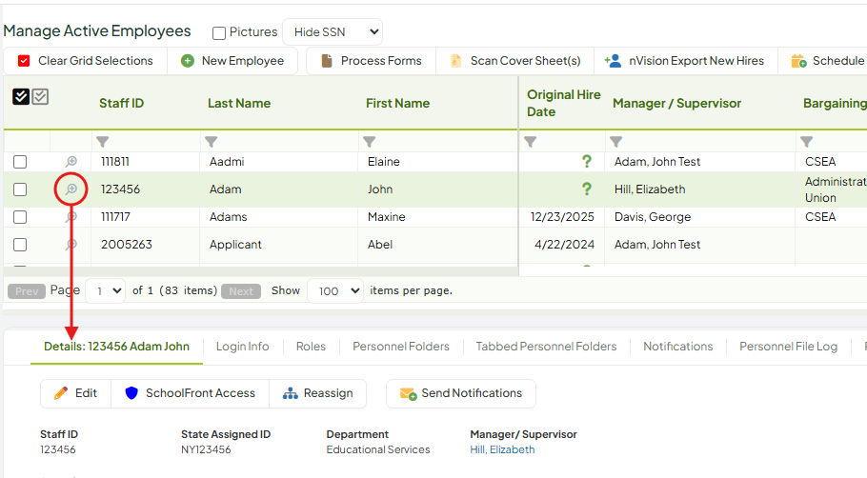Toggle the Pictures checkbox
867x478 pixels.
[219, 33]
